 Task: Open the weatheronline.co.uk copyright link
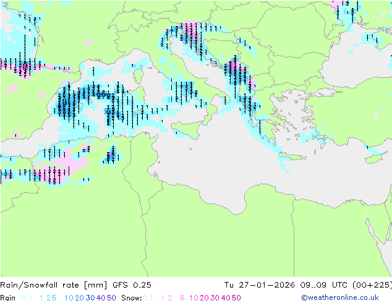340,297
